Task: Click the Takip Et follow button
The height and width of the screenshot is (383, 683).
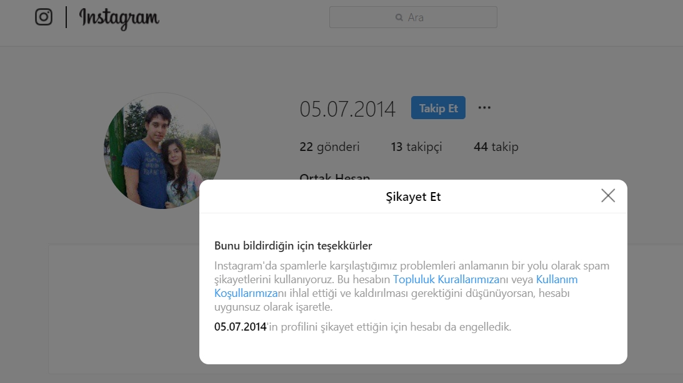Action: [438, 108]
